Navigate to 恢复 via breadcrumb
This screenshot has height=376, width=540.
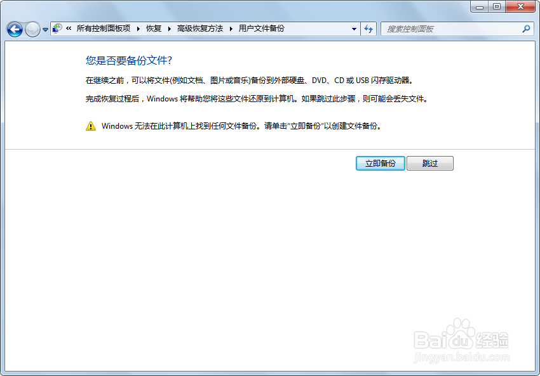[152, 29]
